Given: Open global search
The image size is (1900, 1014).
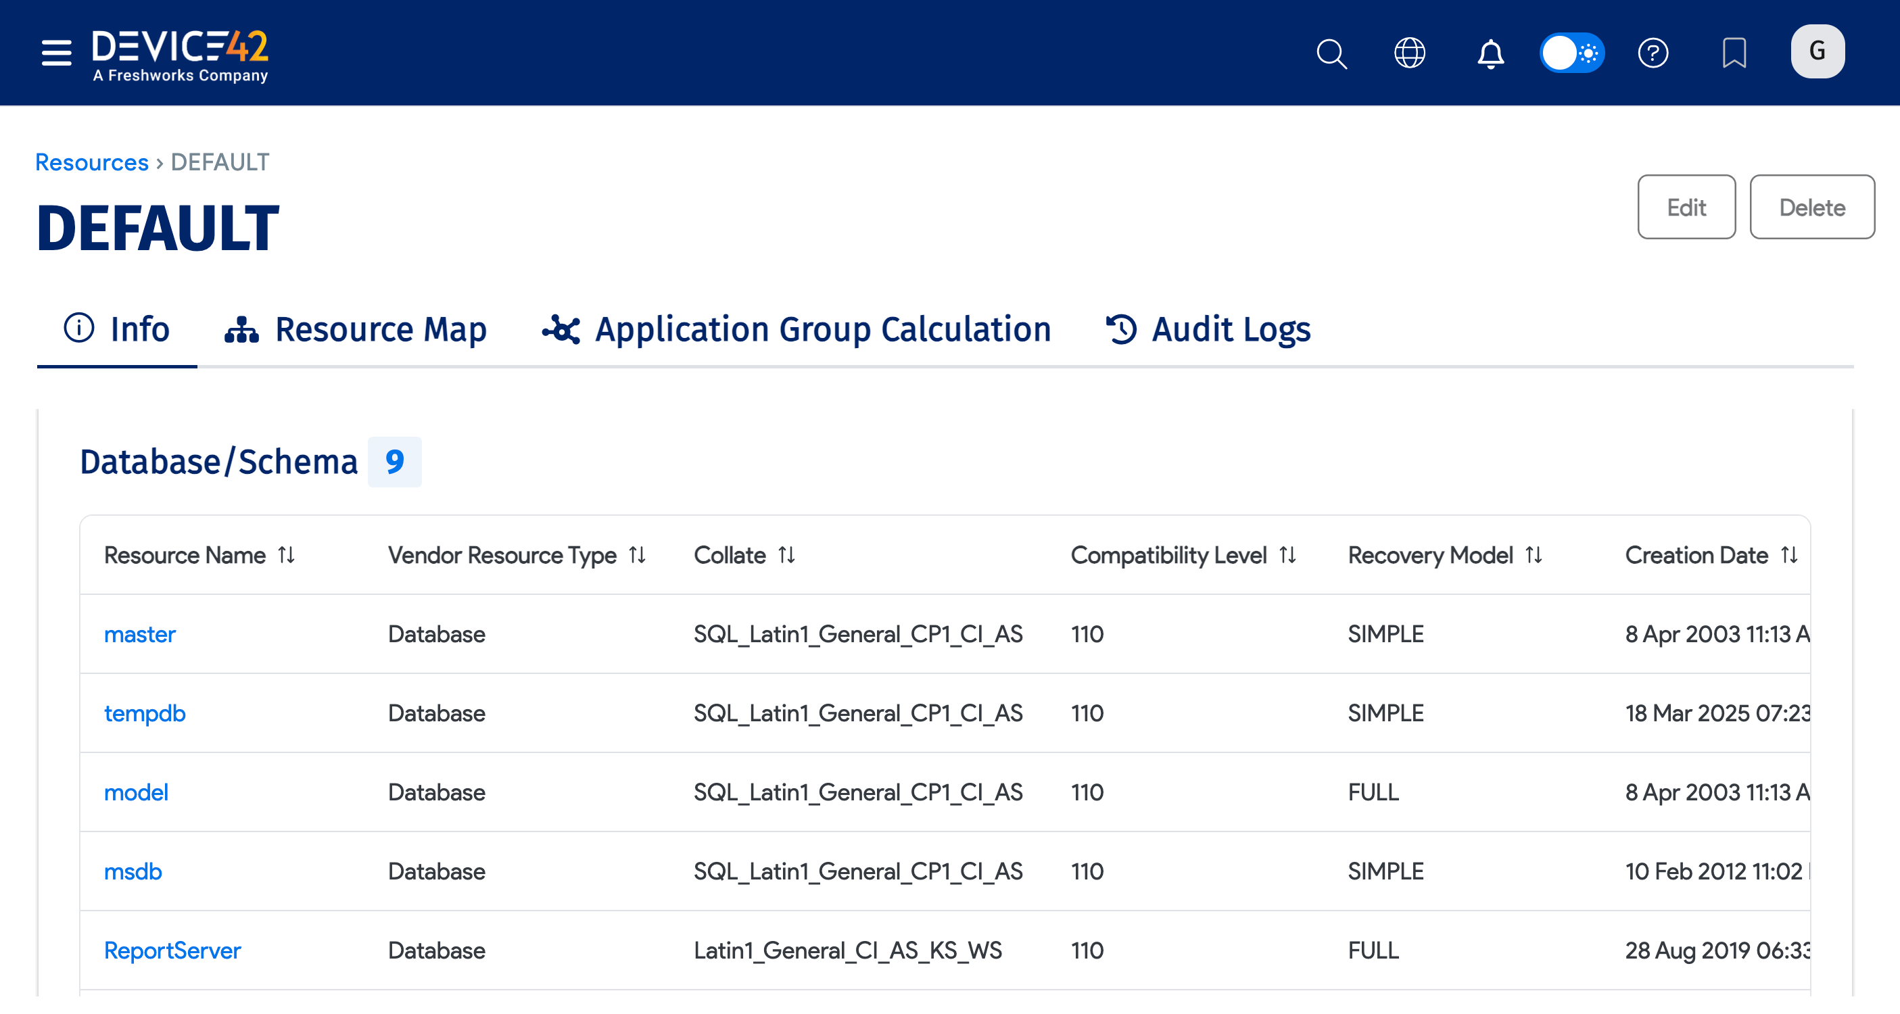Looking at the screenshot, I should coord(1332,53).
